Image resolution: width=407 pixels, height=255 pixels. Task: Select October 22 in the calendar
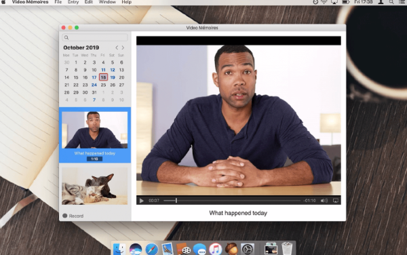coord(76,85)
